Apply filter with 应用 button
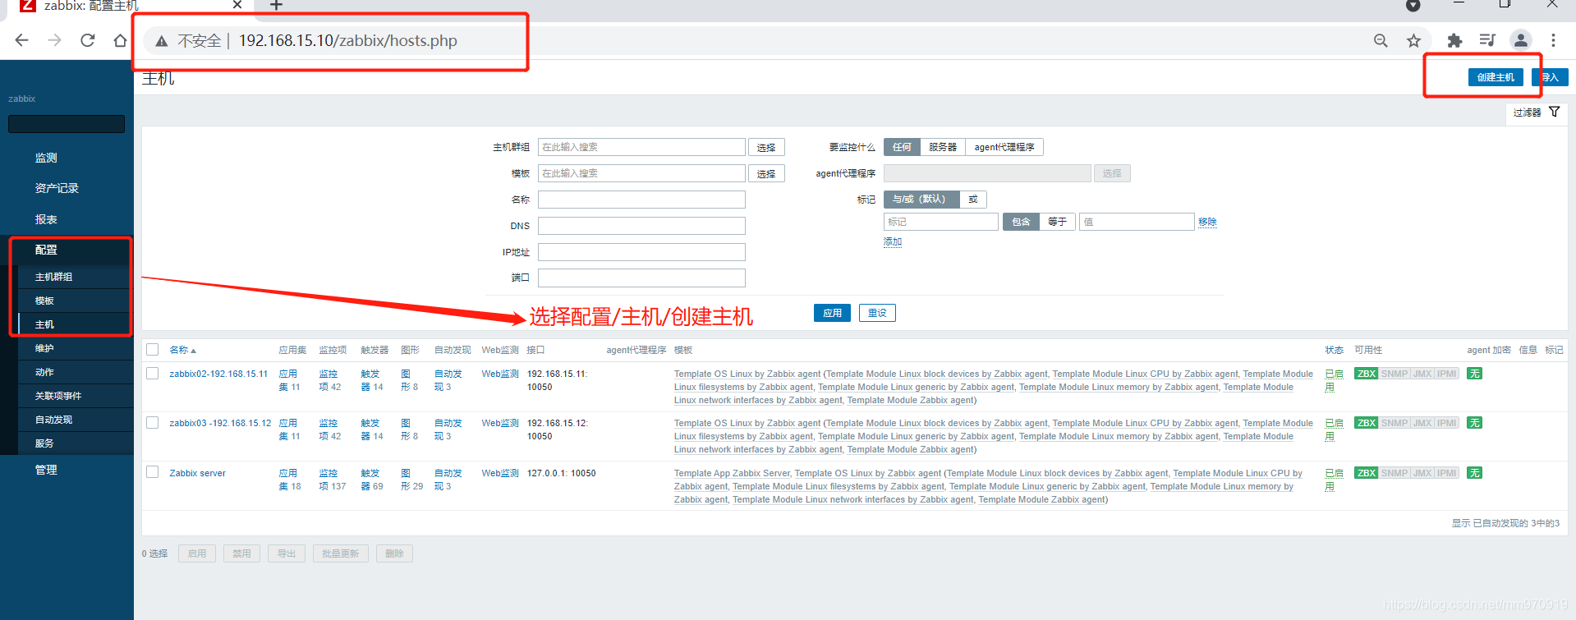Screen dimensions: 1576x620 coord(832,313)
